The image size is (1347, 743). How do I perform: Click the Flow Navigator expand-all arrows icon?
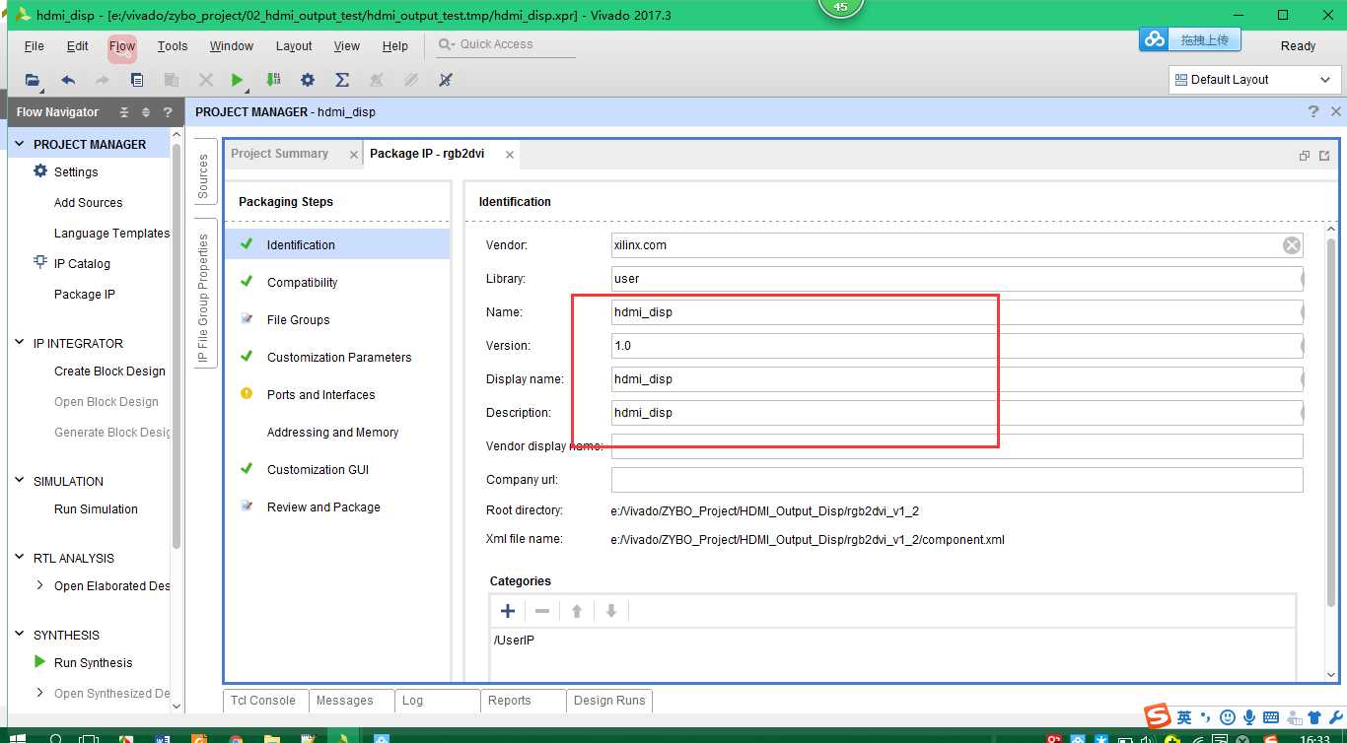[x=146, y=112]
